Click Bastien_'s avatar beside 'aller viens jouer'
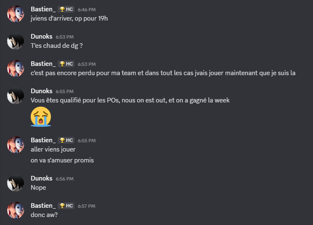313x225 pixels. (x=16, y=145)
